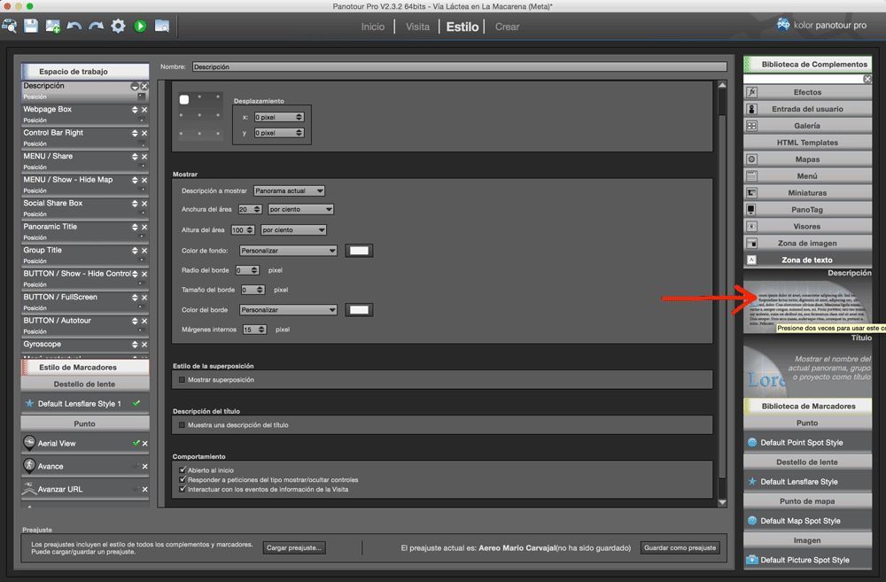Toggle Interactuar con los eventos de información
The width and height of the screenshot is (886, 582).
pyautogui.click(x=183, y=489)
